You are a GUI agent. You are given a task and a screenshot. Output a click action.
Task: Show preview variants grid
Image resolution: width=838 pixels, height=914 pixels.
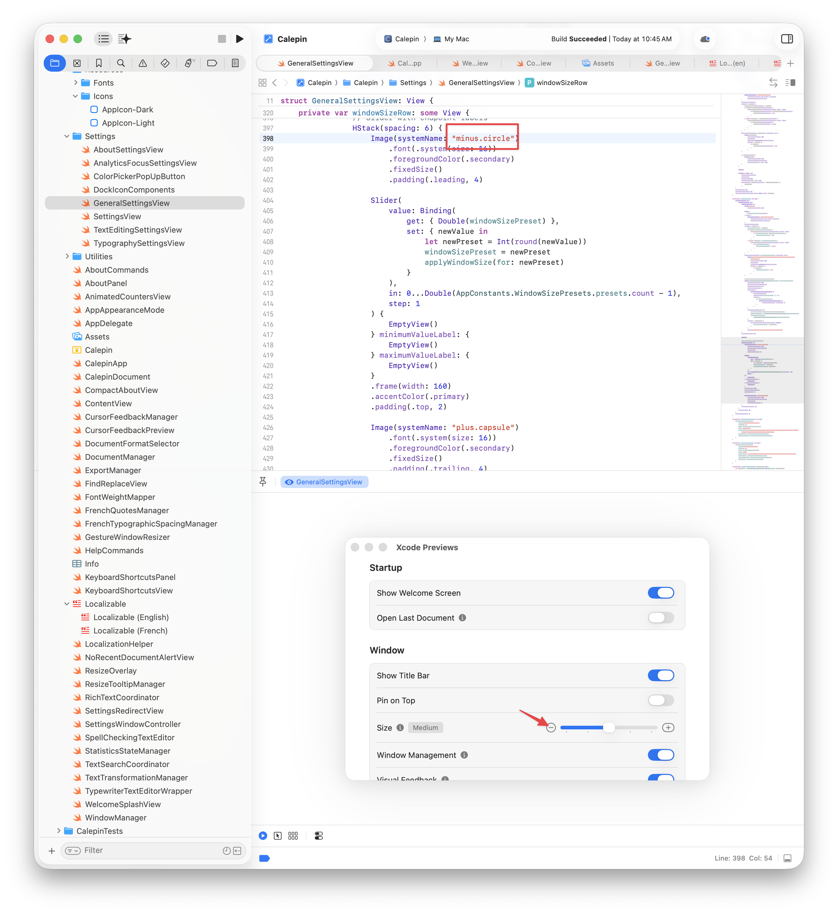[x=293, y=836]
